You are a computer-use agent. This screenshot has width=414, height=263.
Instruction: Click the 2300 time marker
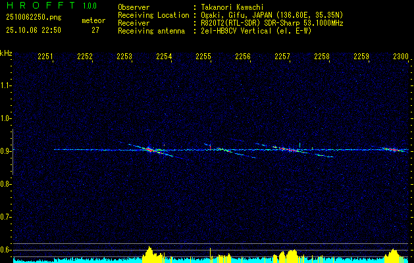[401, 57]
